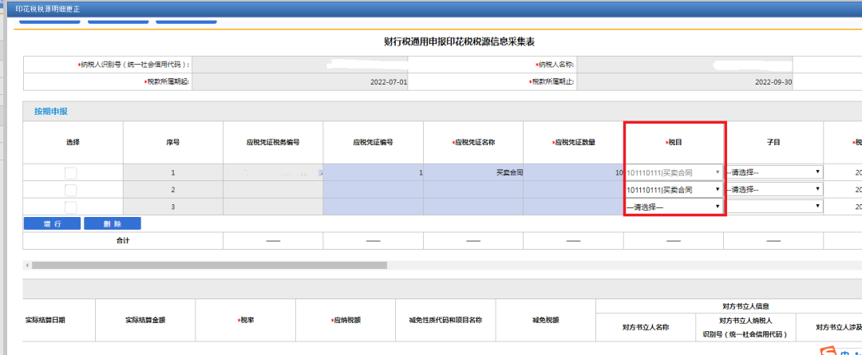Screen dimensions: 862x355
Task: Click the 对方书立人名称 header
Action: click(646, 327)
